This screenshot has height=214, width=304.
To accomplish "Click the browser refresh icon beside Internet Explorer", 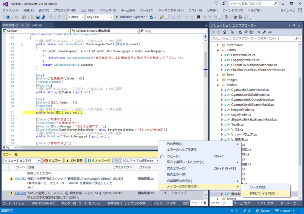I will (x=151, y=17).
